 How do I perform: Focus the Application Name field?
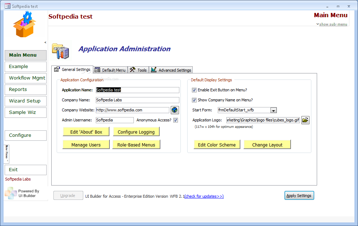(137, 90)
